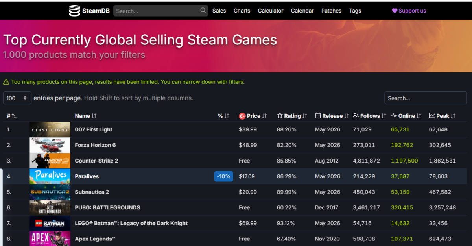Open the PUBG: BATTLEGROUNDS link
This screenshot has height=246, width=472.
(x=107, y=207)
